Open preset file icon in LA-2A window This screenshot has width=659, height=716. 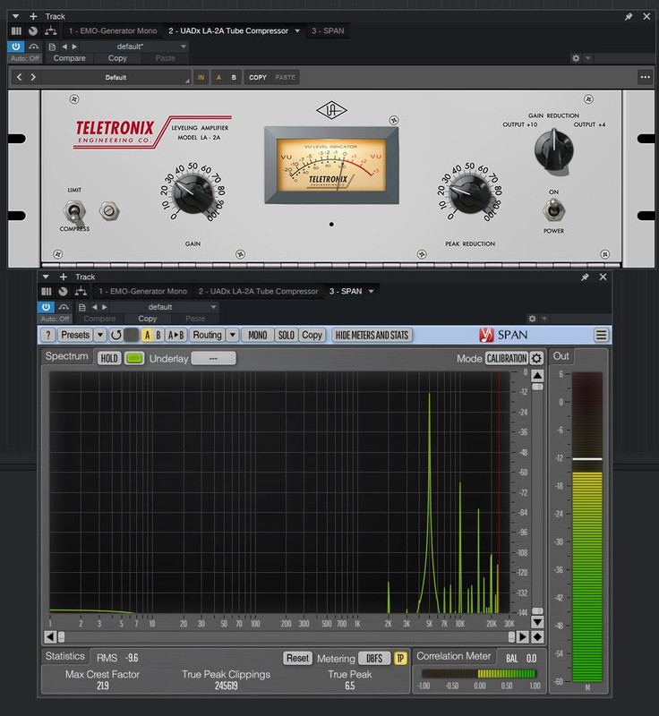[x=52, y=47]
